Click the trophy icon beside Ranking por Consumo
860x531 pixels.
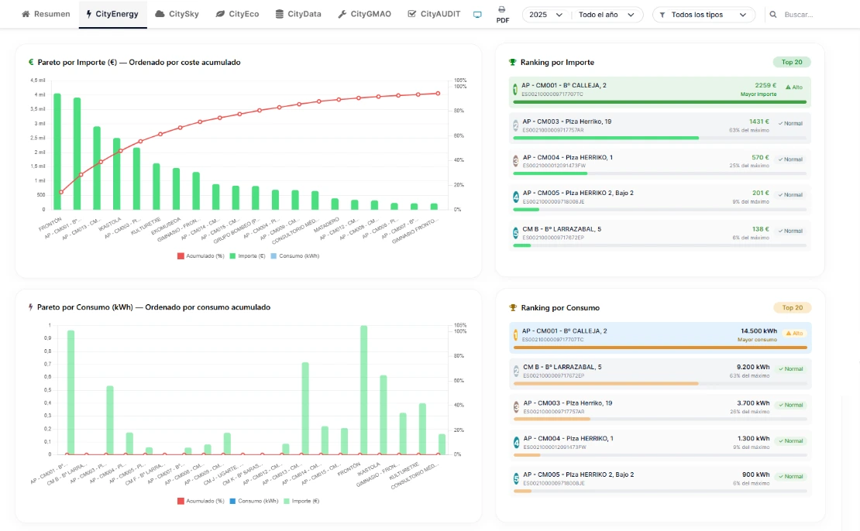click(x=512, y=307)
